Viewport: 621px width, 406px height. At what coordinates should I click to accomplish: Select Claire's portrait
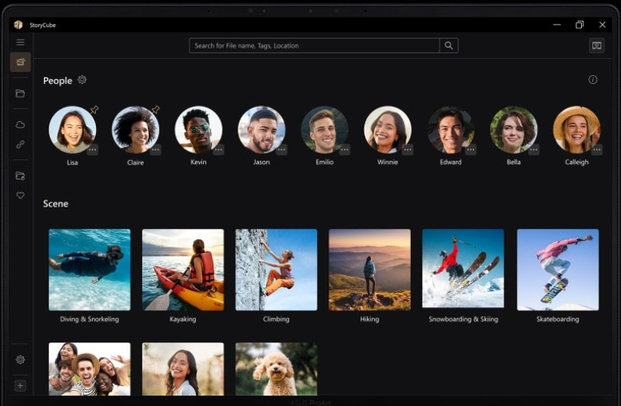pyautogui.click(x=135, y=130)
